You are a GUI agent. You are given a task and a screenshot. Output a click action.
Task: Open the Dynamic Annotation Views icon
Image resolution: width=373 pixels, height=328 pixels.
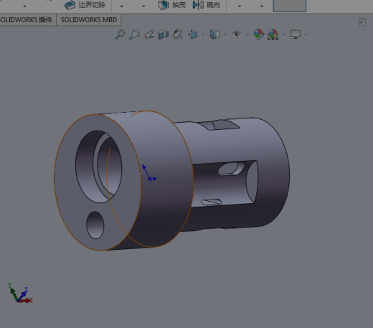click(x=178, y=34)
